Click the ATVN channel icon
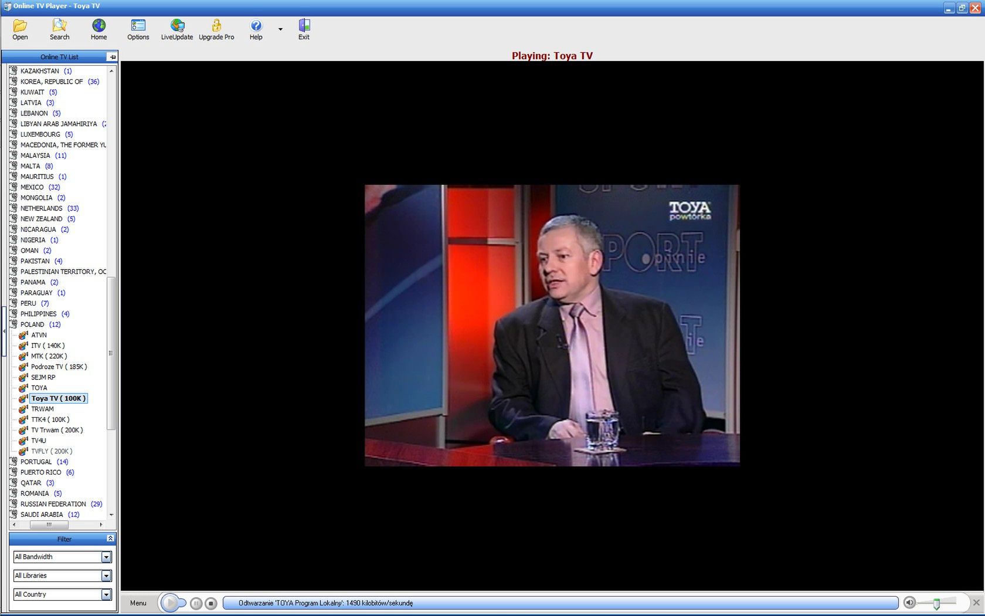 click(23, 335)
